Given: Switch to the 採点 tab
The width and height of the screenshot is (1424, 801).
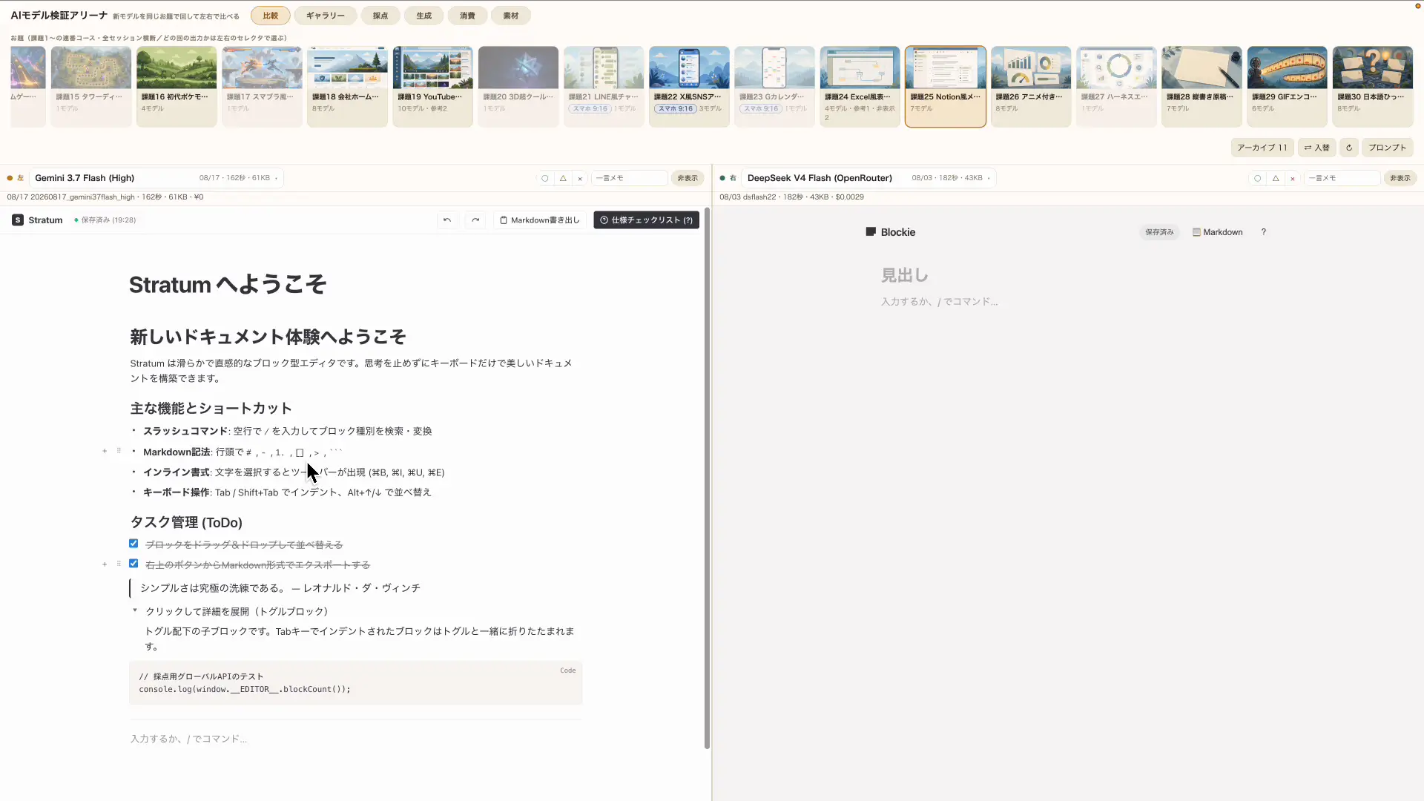Looking at the screenshot, I should (x=380, y=16).
